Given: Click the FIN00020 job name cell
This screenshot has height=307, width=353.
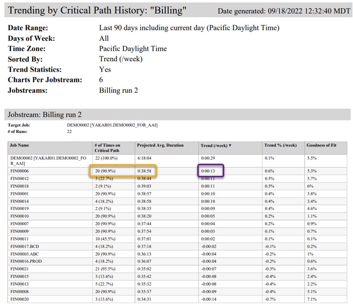Looking at the screenshot, I should 20,299.
